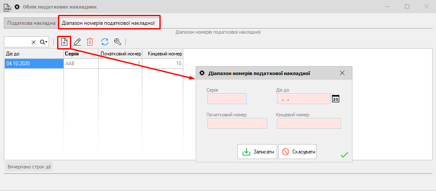
Task: Click into the Початковий номер field
Action: (x=237, y=124)
